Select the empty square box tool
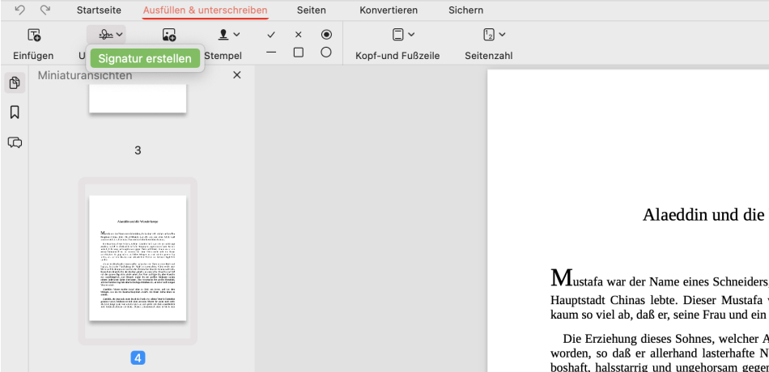The width and height of the screenshot is (769, 372). click(299, 53)
